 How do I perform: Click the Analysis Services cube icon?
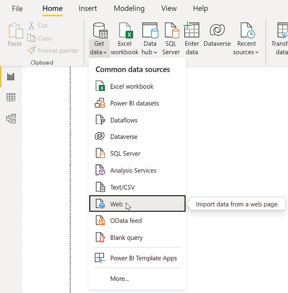point(100,170)
